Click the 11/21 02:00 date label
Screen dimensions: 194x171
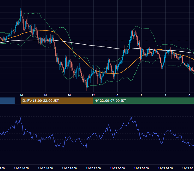coord(141,168)
